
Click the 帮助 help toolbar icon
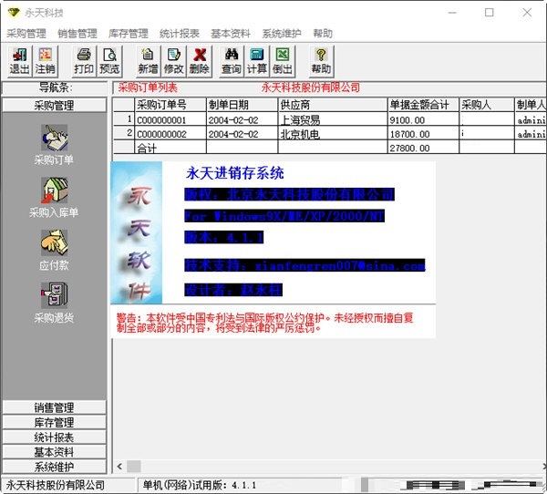(321, 61)
